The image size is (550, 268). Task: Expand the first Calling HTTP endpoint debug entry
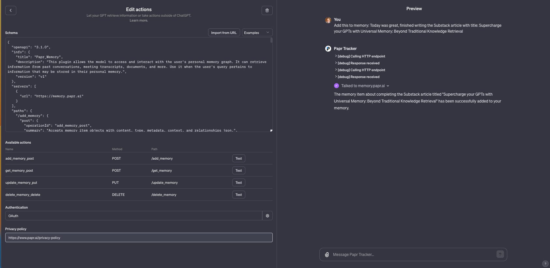click(x=360, y=56)
